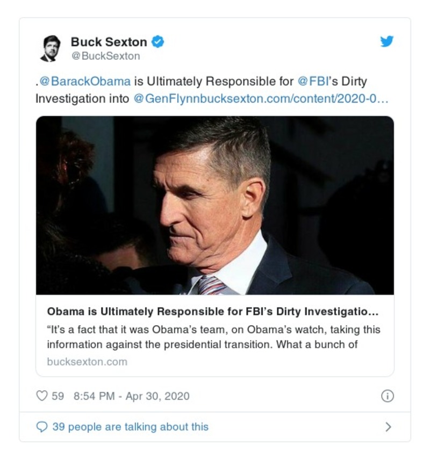Like the tweet with the heart icon
The width and height of the screenshot is (430, 461).
pyautogui.click(x=41, y=396)
